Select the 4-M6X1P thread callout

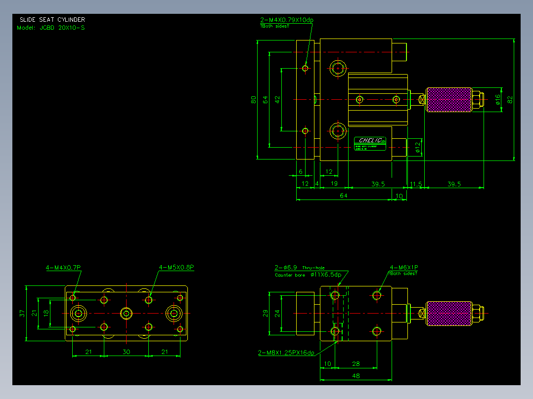(404, 268)
